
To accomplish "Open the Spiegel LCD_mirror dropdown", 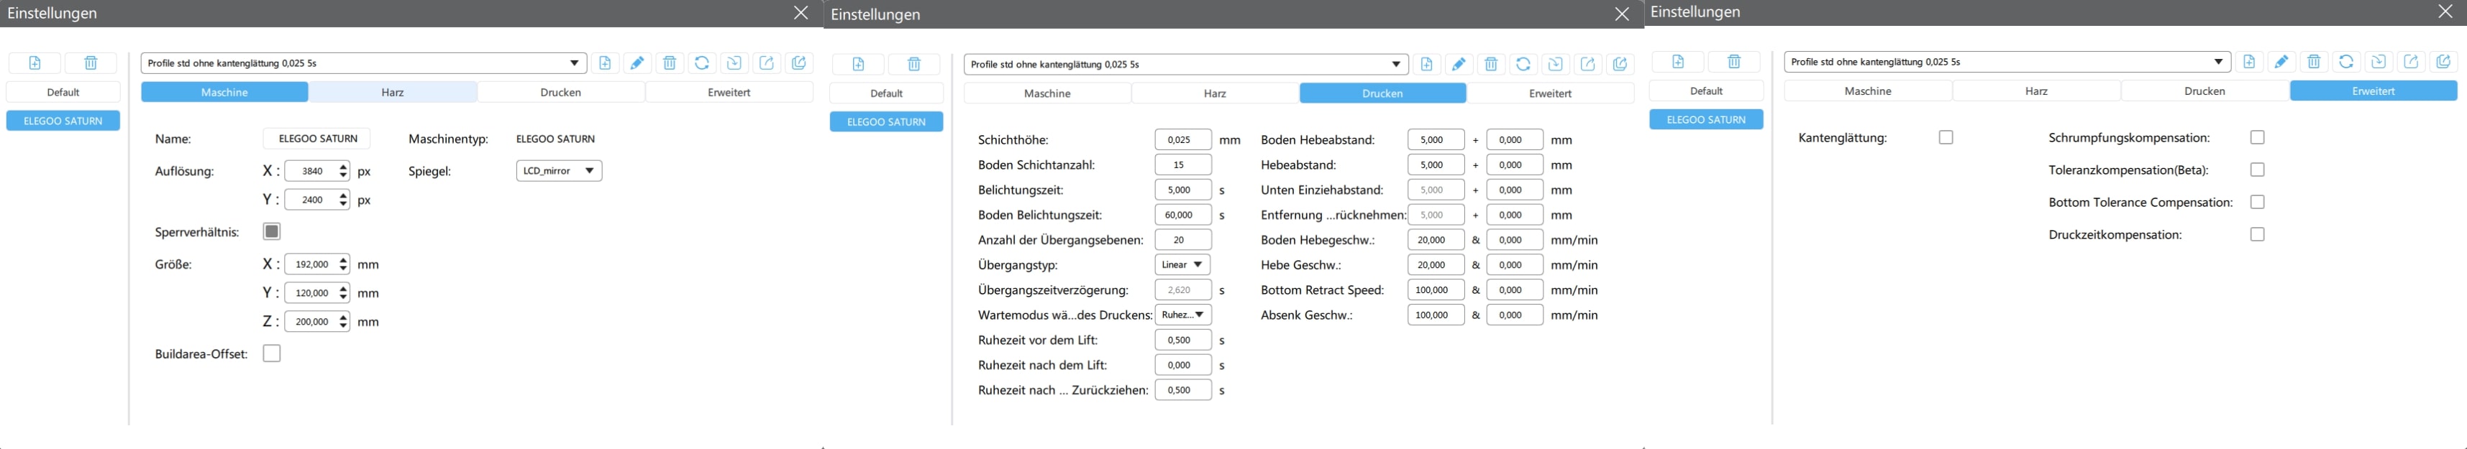I will point(560,172).
